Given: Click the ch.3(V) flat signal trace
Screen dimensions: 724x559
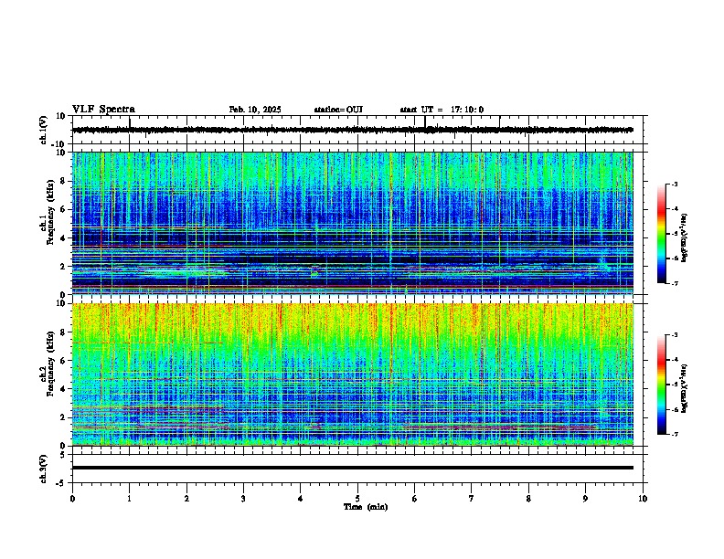Looking at the screenshot, I should click(x=352, y=468).
